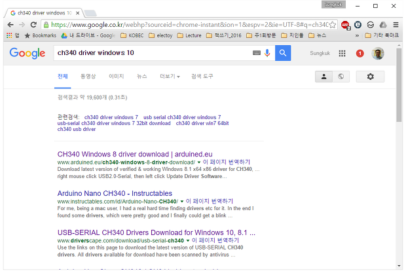
Task: Click the Sungkuk account name link
Action: pos(320,53)
